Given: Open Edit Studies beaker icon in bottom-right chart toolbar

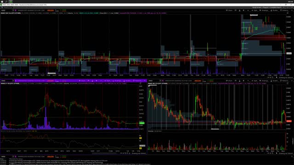Looking at the screenshot, I should tap(240, 81).
